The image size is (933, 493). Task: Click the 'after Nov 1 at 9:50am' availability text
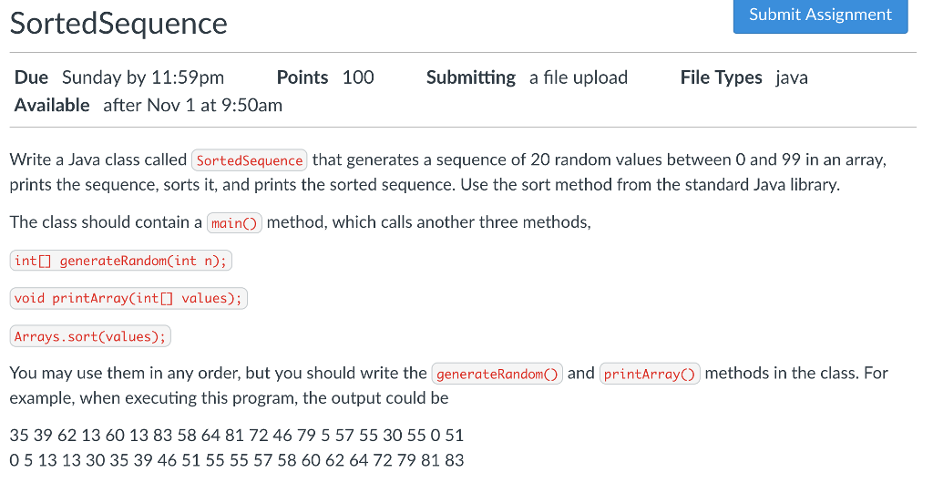193,106
